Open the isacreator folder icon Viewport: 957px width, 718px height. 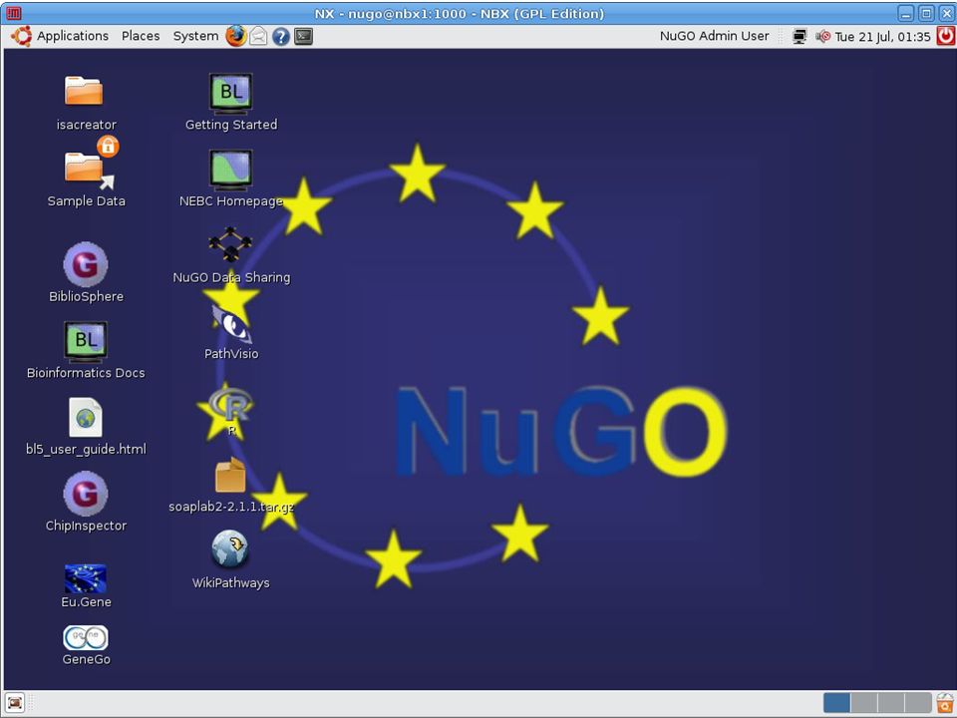click(84, 91)
